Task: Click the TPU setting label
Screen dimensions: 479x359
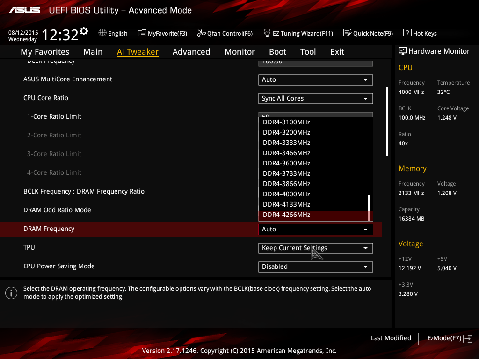Action: (29, 247)
